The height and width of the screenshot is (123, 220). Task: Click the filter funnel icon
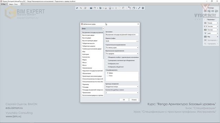pos(205,33)
